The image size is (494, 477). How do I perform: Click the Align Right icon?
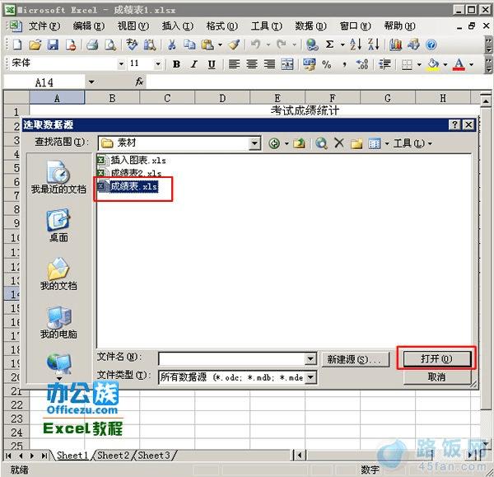point(269,64)
